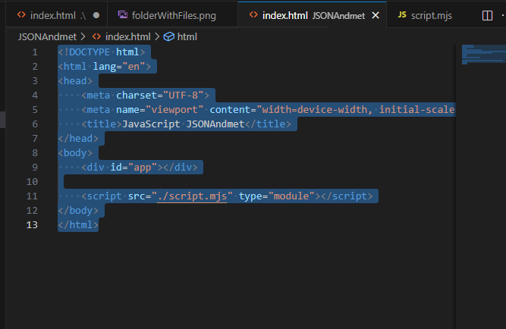
Task: Click the HTML icon on the first index.html tab
Action: pos(21,14)
